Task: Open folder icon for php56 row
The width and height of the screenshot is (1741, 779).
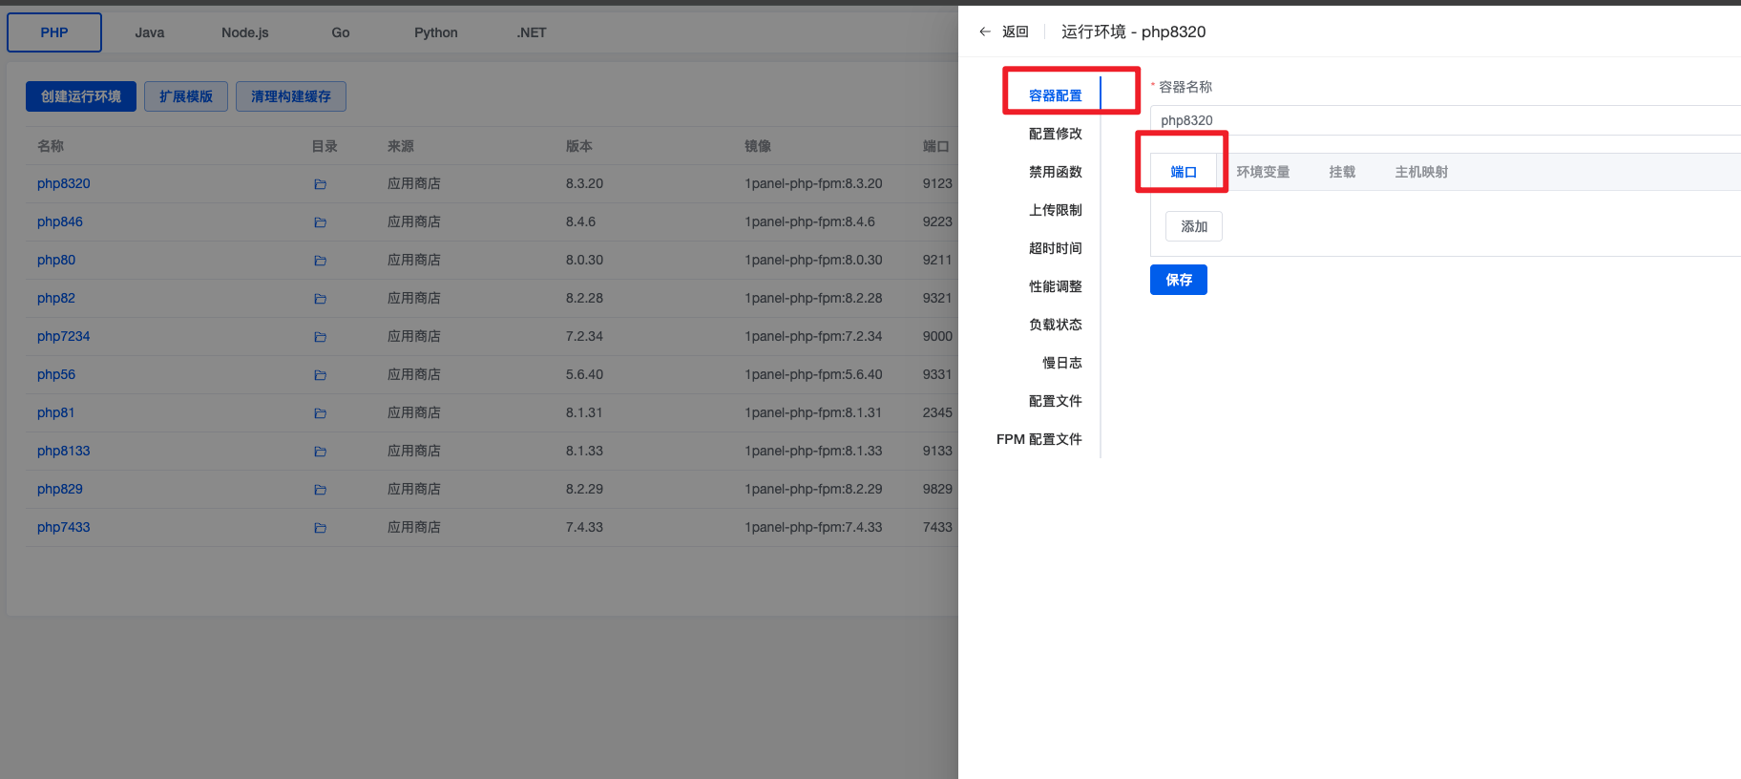Action: pos(320,375)
